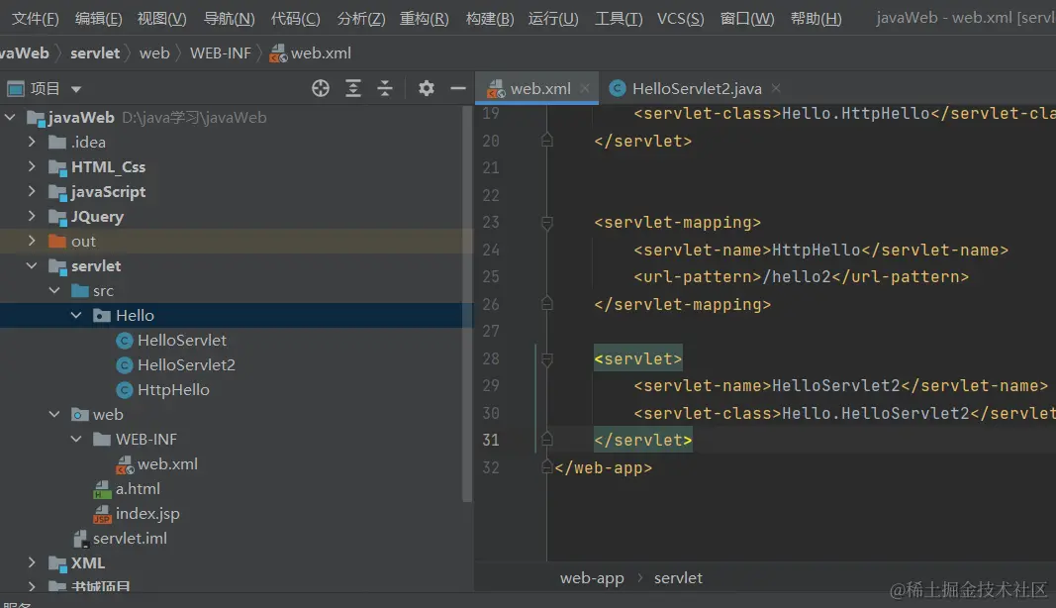Open the 导航(N) menu
This screenshot has width=1056, height=608.
point(229,18)
